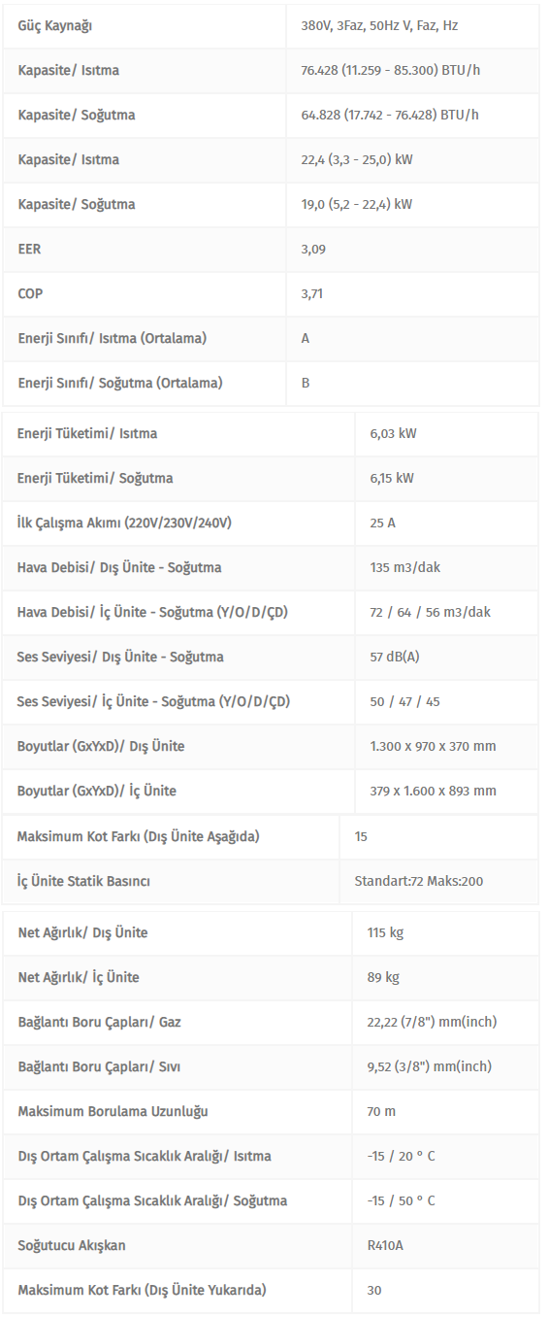Select the R410A refrigerant value
The width and height of the screenshot is (549, 1317).
point(385,1246)
